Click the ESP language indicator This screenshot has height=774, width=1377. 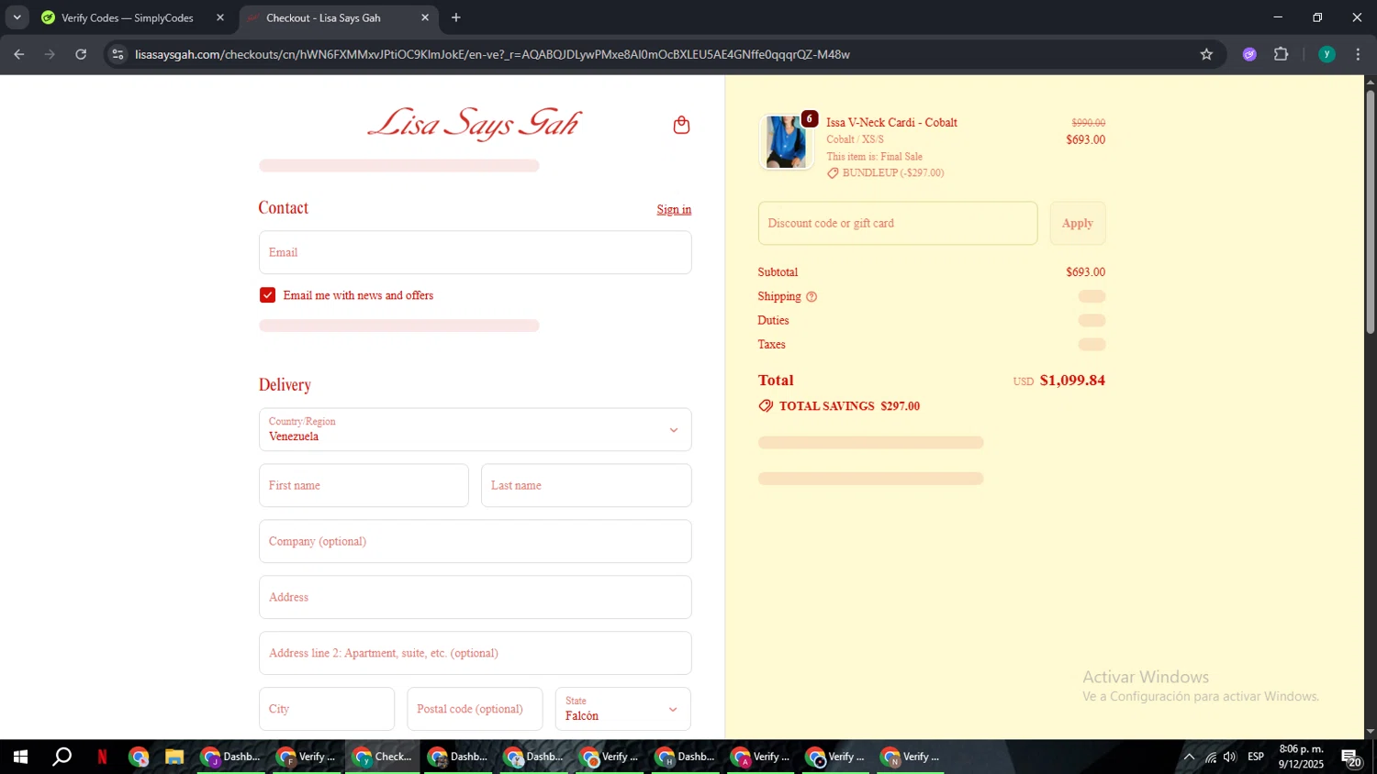tap(1256, 757)
